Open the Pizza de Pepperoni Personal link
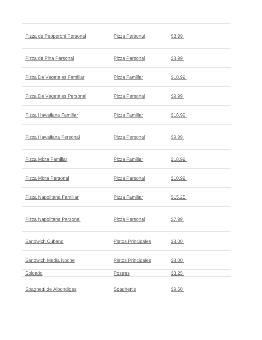Image resolution: width=262 pixels, height=340 pixels. (x=56, y=36)
